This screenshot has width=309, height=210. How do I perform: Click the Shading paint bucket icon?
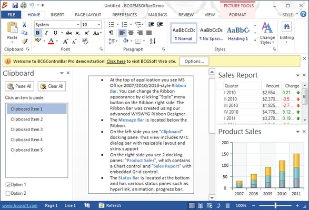[x=125, y=41]
